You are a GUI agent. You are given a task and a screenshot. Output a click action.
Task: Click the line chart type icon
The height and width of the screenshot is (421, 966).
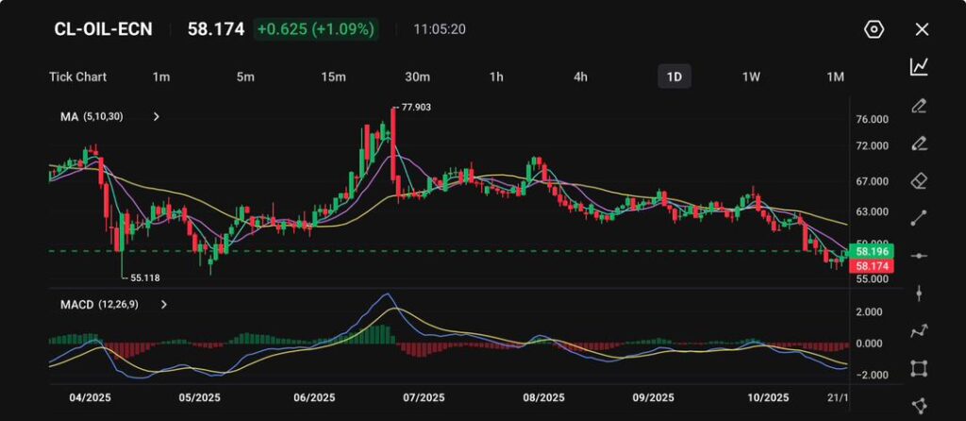pyautogui.click(x=919, y=67)
